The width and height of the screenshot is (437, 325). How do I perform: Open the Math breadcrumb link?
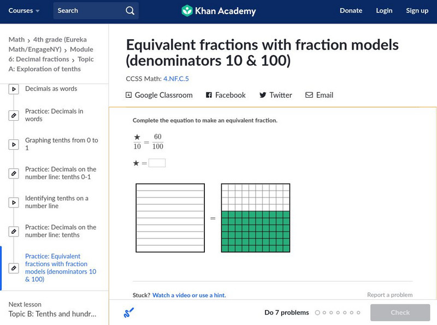pos(16,39)
